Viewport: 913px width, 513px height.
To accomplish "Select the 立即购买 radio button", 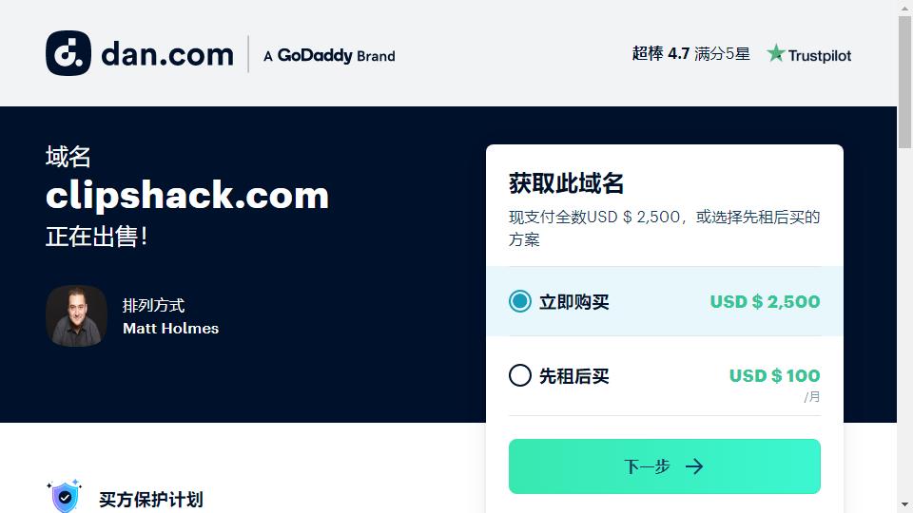I will click(x=520, y=301).
